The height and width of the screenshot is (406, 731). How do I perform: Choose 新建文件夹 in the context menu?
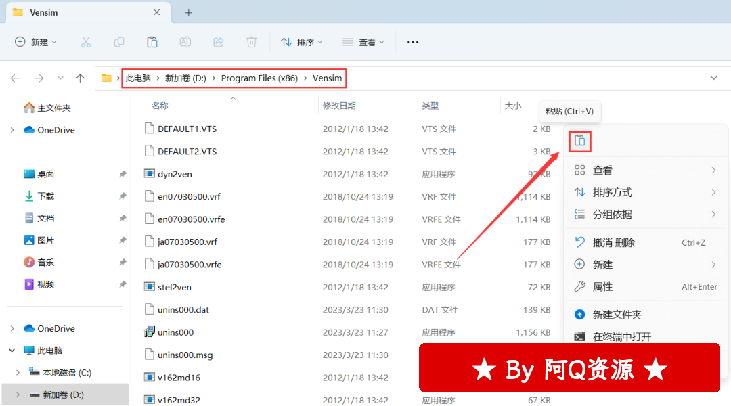(x=646, y=315)
